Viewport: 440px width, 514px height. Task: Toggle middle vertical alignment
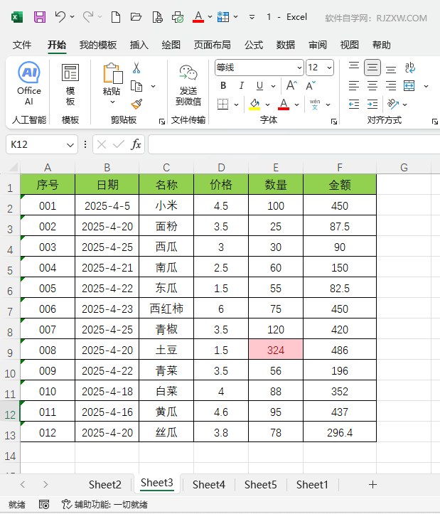[372, 68]
